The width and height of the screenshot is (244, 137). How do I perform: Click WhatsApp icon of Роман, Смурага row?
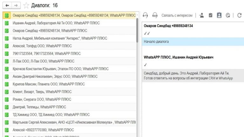pyautogui.click(x=7, y=99)
